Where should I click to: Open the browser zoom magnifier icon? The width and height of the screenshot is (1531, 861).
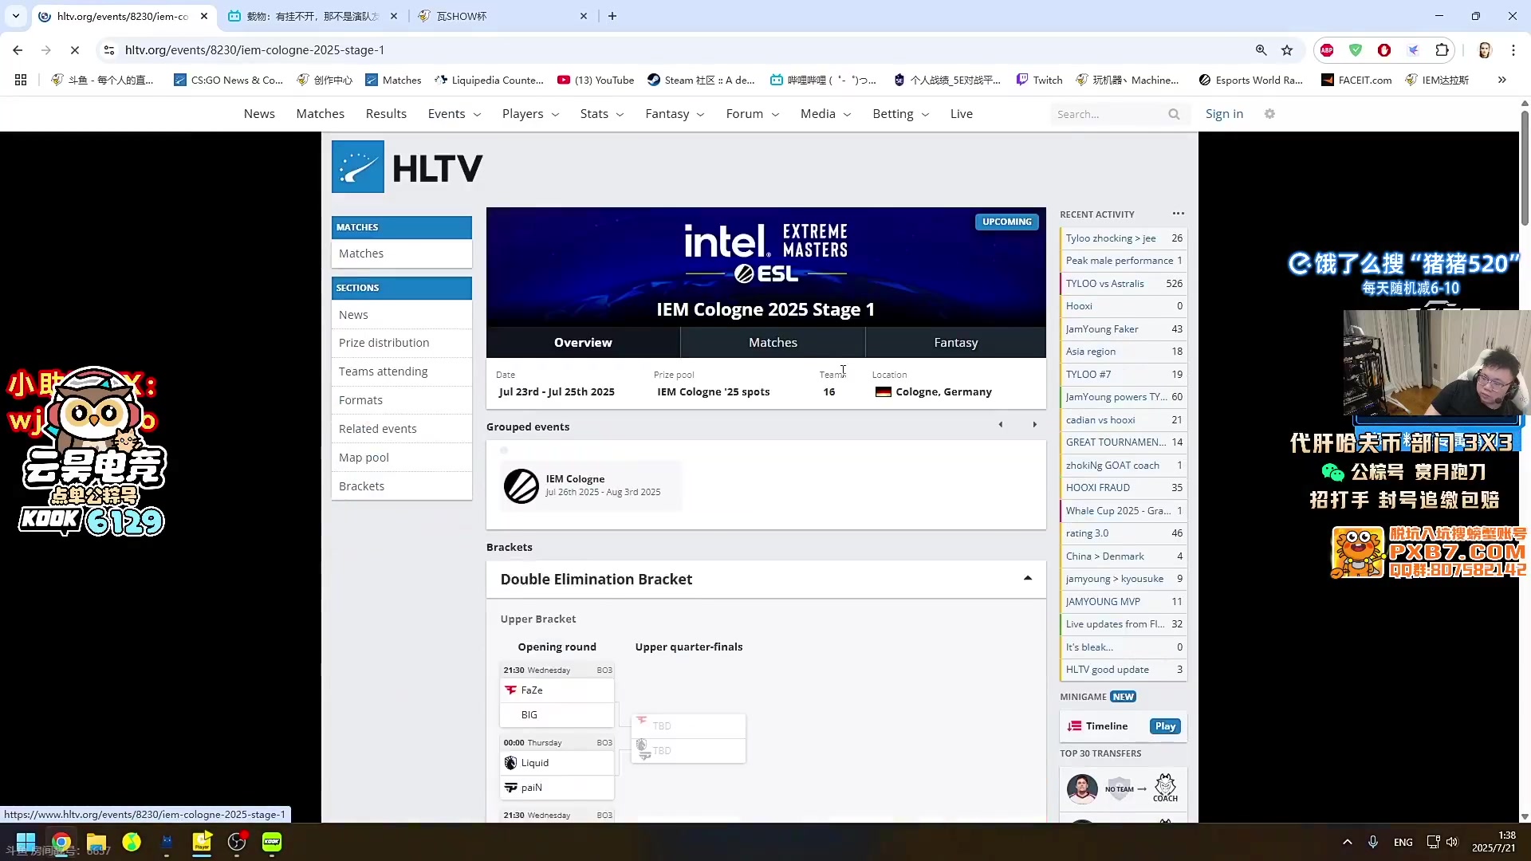click(x=1261, y=50)
